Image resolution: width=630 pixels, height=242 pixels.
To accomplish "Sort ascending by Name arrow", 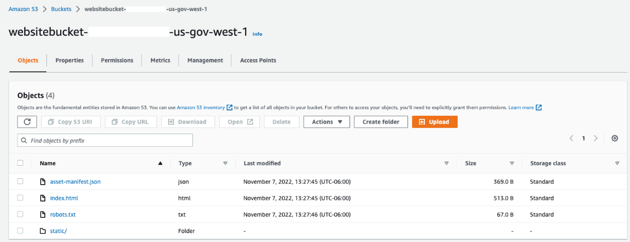I will 161,164.
